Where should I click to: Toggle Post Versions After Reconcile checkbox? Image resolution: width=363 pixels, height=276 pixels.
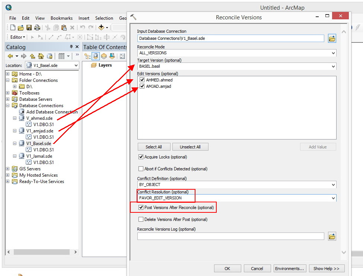141,207
